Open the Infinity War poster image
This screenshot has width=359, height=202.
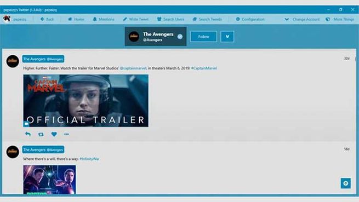tap(49, 180)
